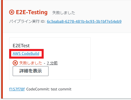
Task: Click the word 'CodeBuild' in the provider link
Action: tap(30, 54)
